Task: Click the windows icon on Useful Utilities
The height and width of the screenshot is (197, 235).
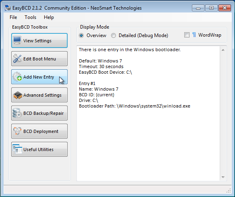Action: (x=17, y=149)
